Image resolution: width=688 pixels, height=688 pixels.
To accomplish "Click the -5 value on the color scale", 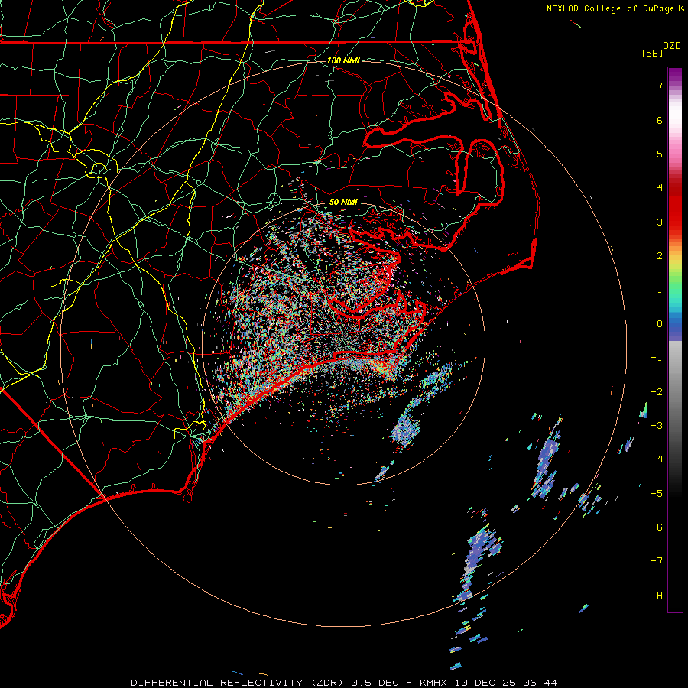I will (x=657, y=494).
